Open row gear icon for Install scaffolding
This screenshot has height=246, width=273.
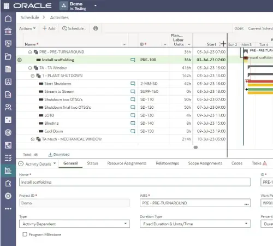coord(20,60)
